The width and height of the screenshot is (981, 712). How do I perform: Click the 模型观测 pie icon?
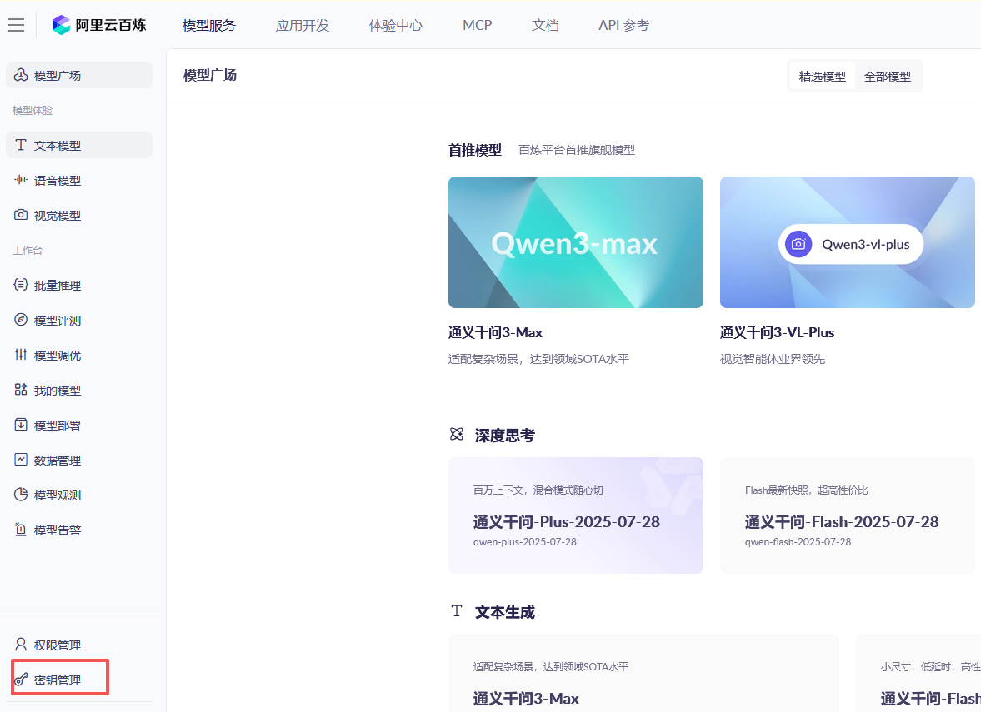(x=21, y=495)
